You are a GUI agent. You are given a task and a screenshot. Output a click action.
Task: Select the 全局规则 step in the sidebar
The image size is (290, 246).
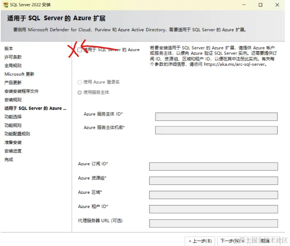(13, 66)
